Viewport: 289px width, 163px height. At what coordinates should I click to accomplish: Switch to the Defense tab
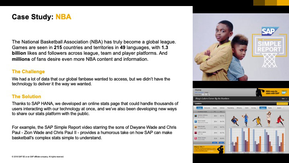click(222, 108)
